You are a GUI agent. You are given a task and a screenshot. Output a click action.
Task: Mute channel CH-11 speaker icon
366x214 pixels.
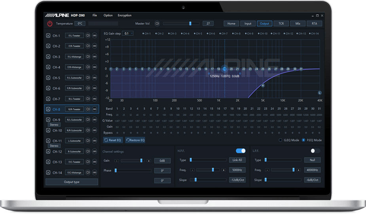coord(88,141)
